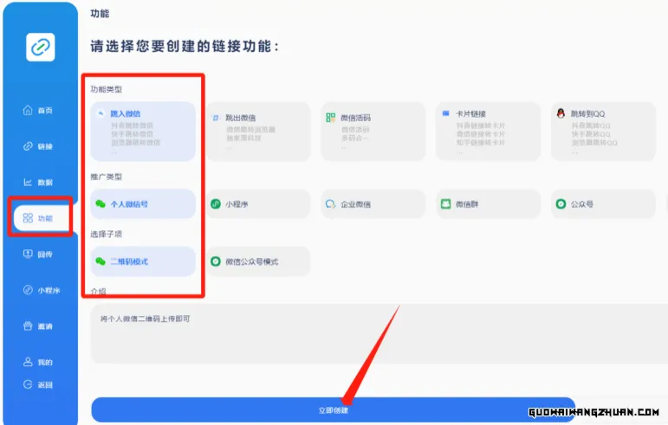This screenshot has width=668, height=425.
Task: Click text 将个人微信二维码上传即可
Action: [x=146, y=319]
